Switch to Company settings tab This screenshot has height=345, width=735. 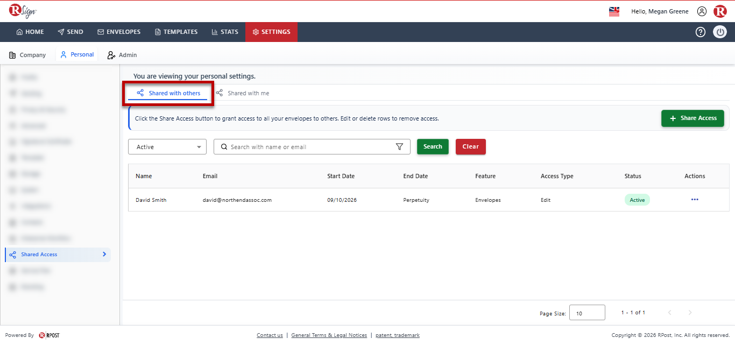(x=27, y=55)
